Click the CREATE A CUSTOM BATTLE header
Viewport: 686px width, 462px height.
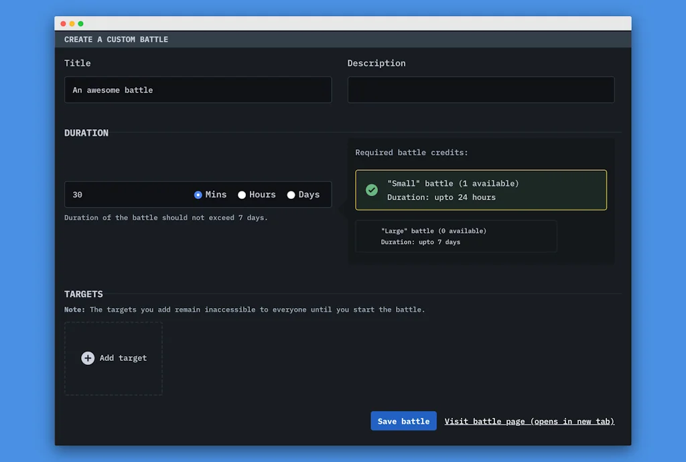[116, 39]
